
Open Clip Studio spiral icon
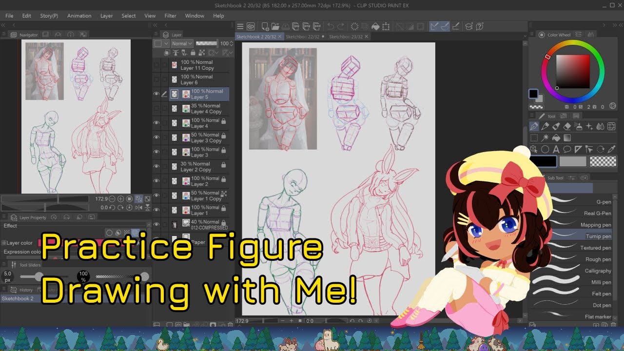(x=251, y=26)
